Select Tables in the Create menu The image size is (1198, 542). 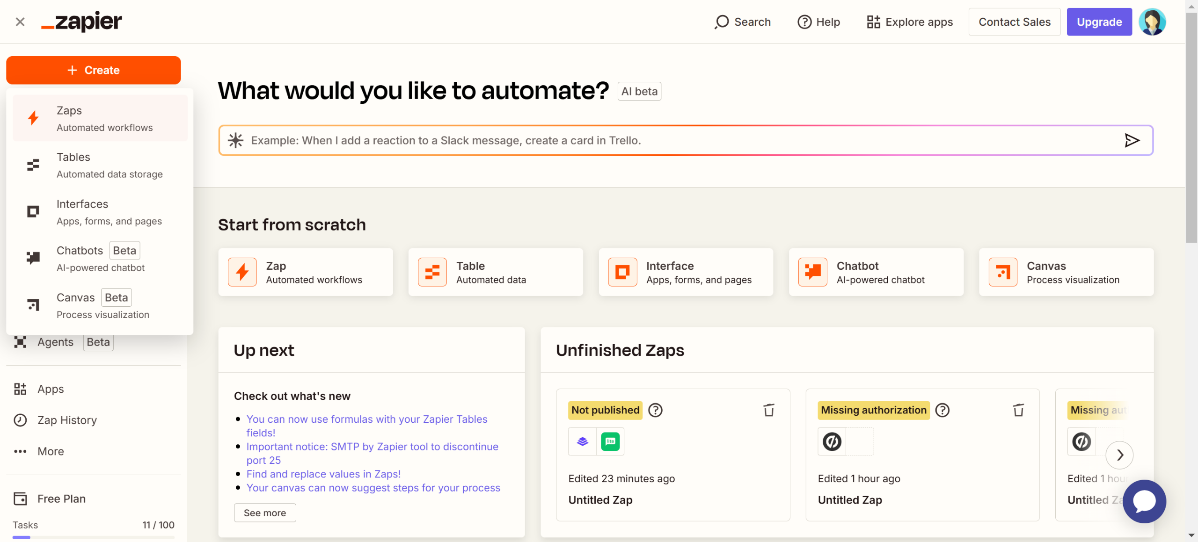[x=100, y=165]
